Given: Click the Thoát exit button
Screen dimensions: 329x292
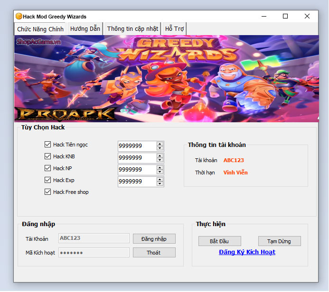Looking at the screenshot, I should click(154, 253).
